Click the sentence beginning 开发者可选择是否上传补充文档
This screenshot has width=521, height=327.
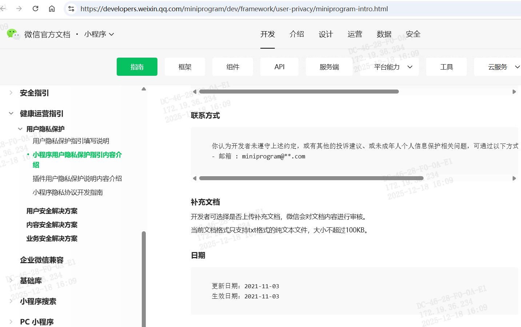click(280, 217)
